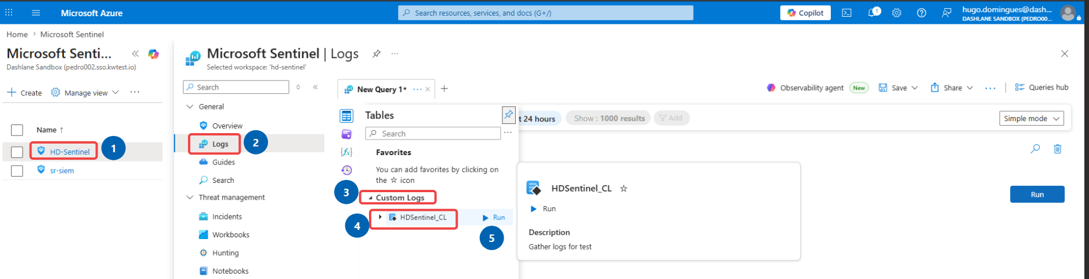Open the Help question mark icon

pos(921,13)
